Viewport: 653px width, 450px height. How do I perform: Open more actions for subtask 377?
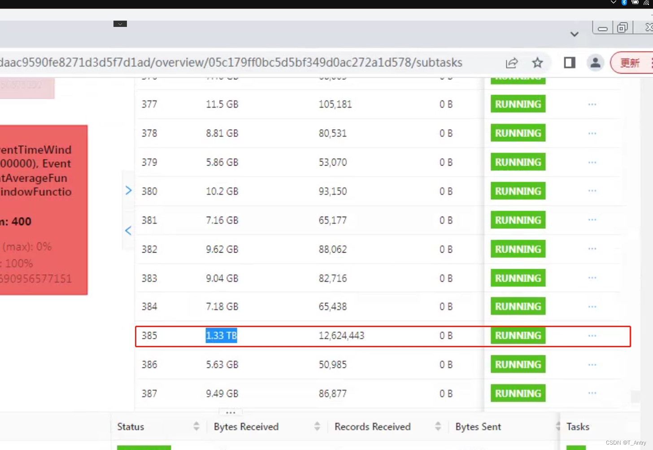coord(592,104)
